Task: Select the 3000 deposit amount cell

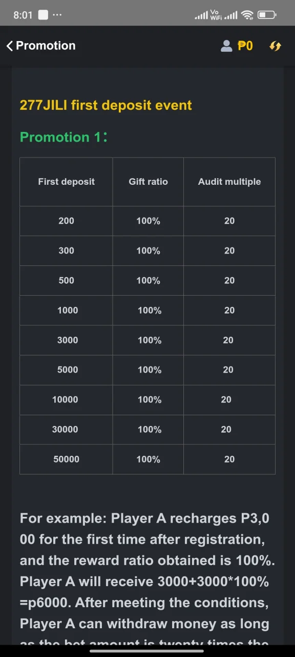Action: (x=66, y=340)
